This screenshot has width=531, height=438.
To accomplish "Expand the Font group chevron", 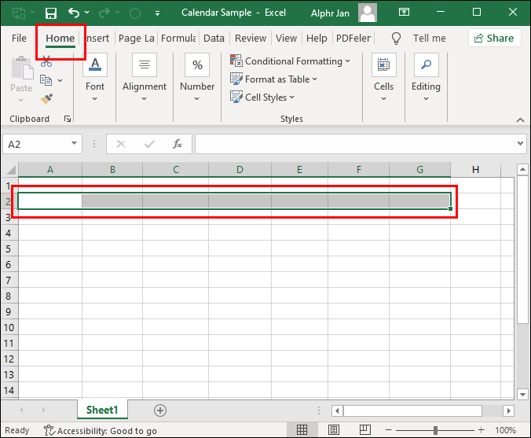I will coord(95,98).
